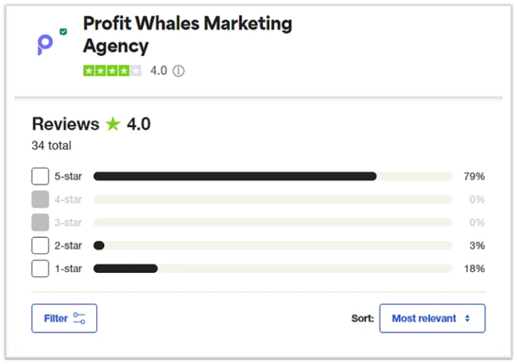Expand sorting options to change review order
This screenshot has height=364, width=517.
(432, 318)
